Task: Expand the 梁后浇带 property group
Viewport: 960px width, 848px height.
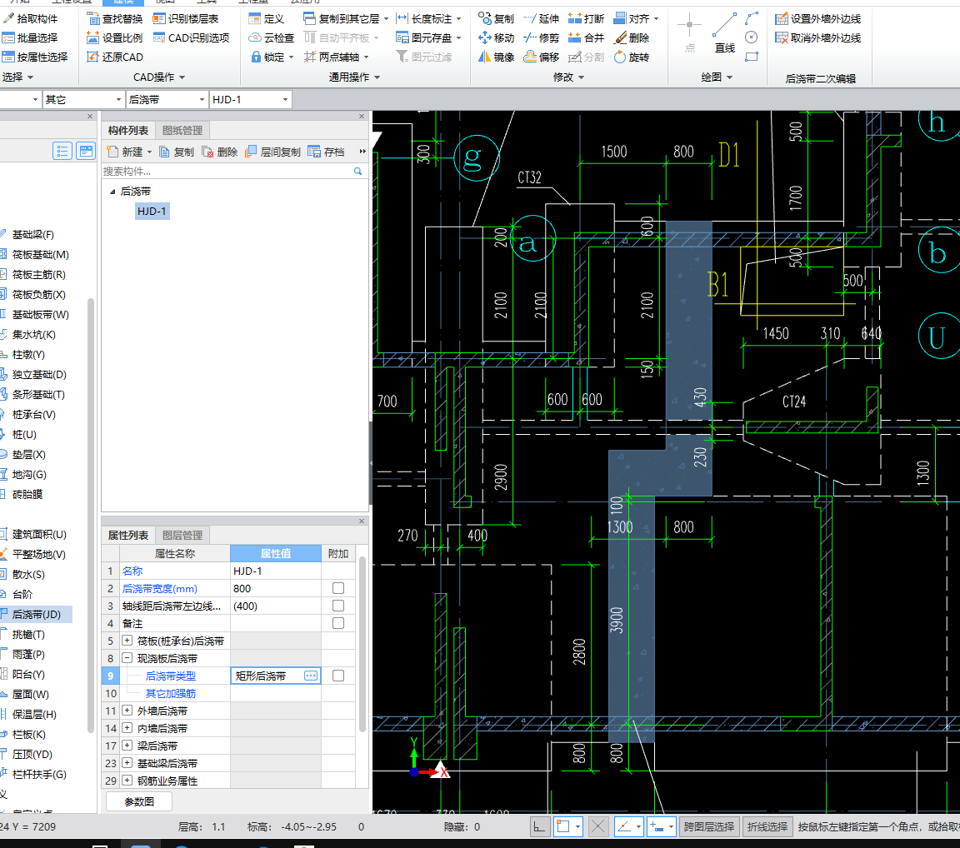Action: pyautogui.click(x=127, y=746)
